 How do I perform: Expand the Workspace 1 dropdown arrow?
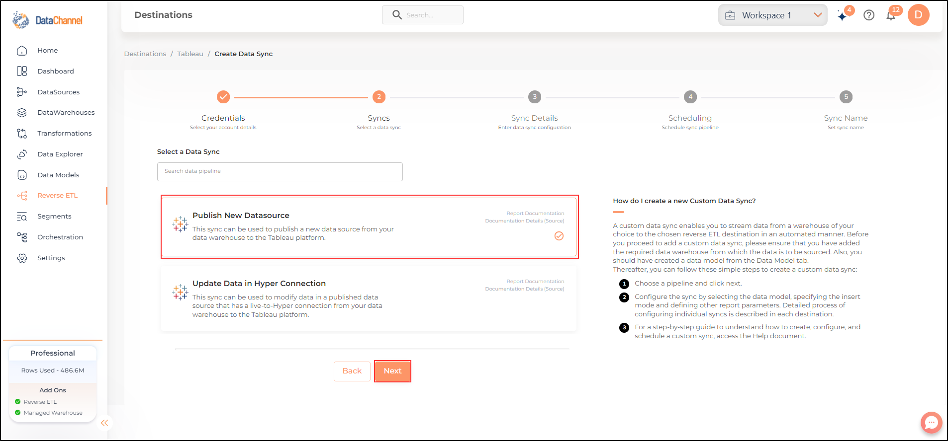818,15
